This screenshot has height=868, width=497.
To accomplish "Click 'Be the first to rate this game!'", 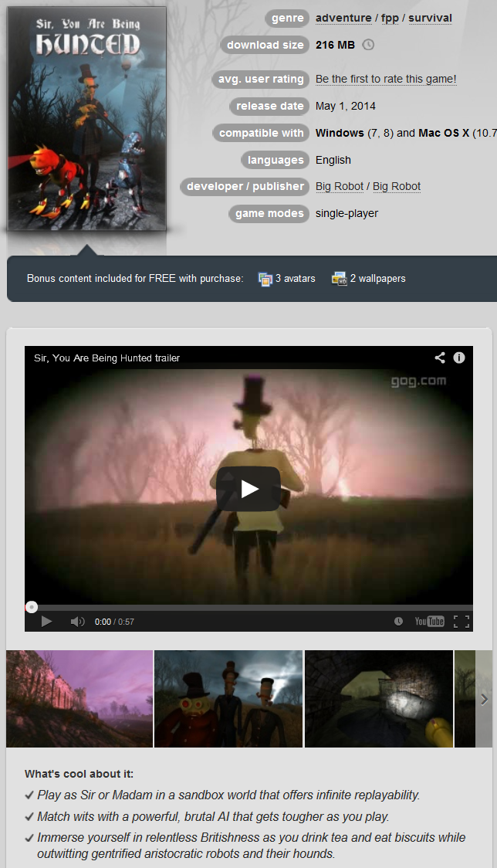I will tap(387, 80).
